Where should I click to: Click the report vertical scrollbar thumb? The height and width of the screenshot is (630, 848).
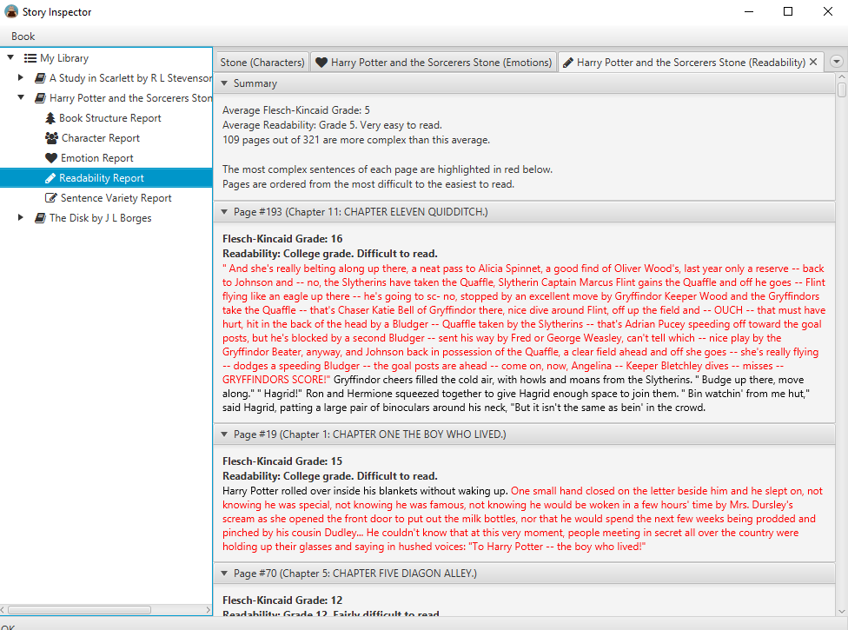(x=842, y=90)
